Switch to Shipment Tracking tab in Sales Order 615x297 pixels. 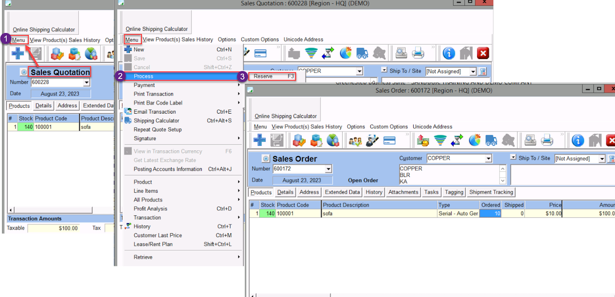pyautogui.click(x=491, y=192)
